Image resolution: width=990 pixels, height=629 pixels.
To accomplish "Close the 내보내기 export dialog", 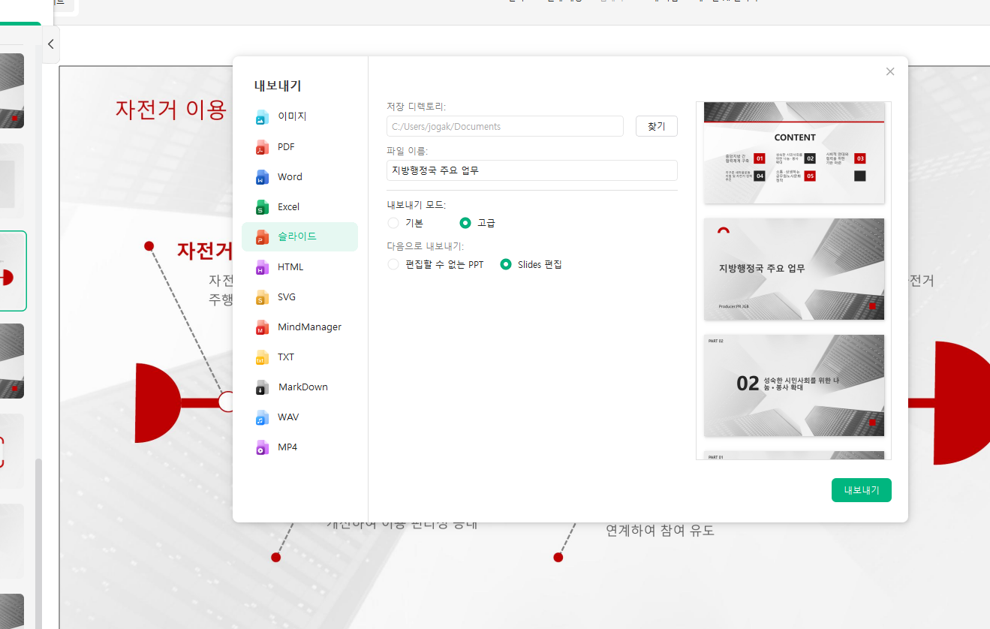I will (x=890, y=72).
